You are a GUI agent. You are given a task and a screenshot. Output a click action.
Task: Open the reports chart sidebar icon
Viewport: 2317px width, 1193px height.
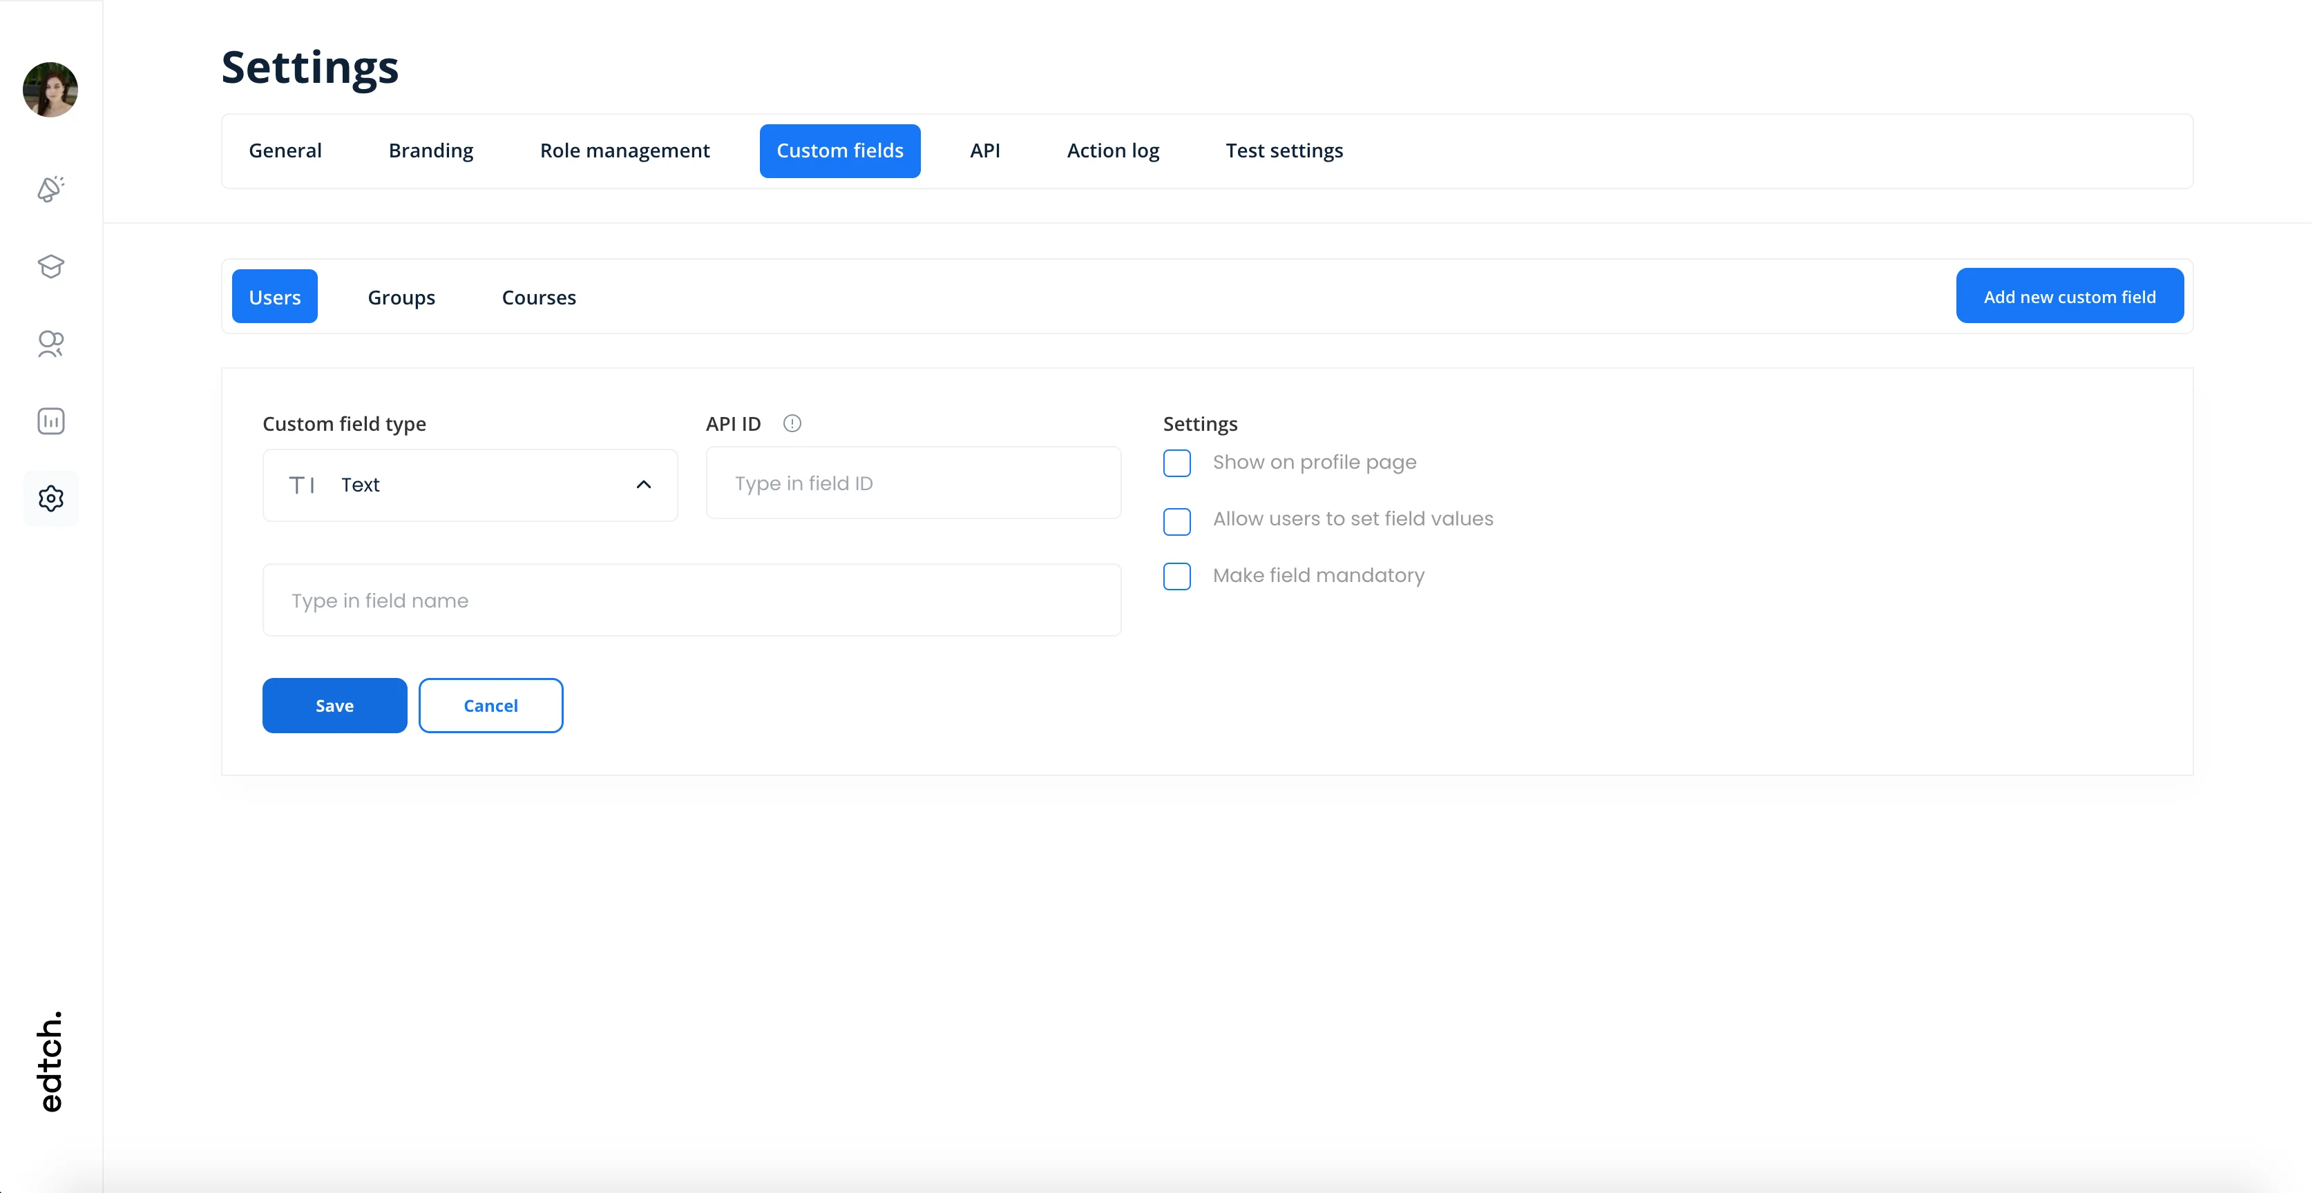point(50,420)
